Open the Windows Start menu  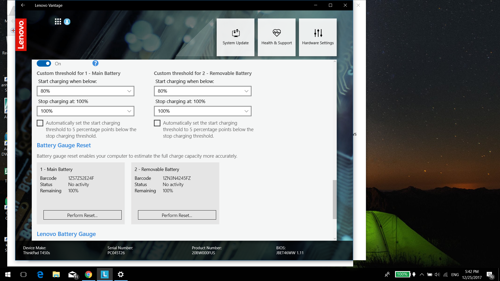coord(8,274)
